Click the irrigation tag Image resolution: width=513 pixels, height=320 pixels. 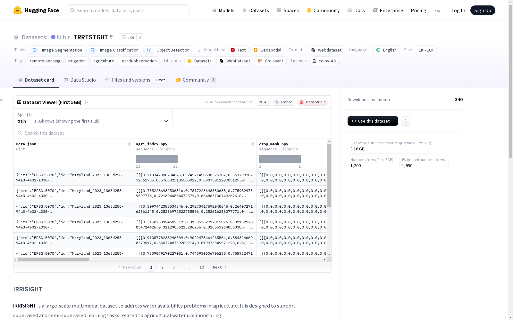pos(77,61)
